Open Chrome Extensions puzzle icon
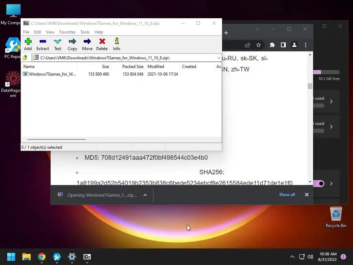This screenshot has width=353, height=265. pos(272,45)
